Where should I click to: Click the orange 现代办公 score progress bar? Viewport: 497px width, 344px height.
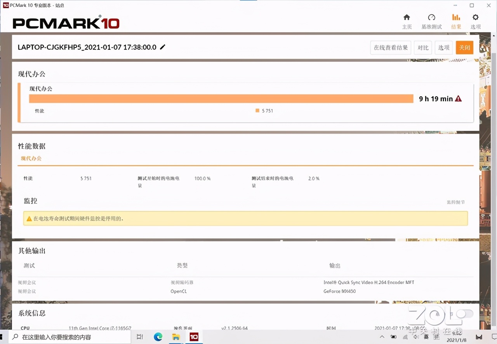click(x=221, y=99)
